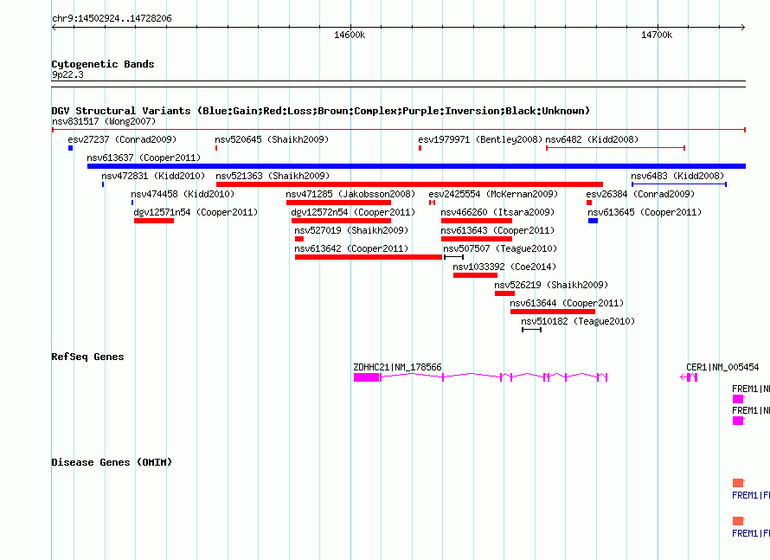Image resolution: width=770 pixels, height=560 pixels.
Task: Click nsv527019 (Shaikh2009) label
Action: [x=351, y=230]
